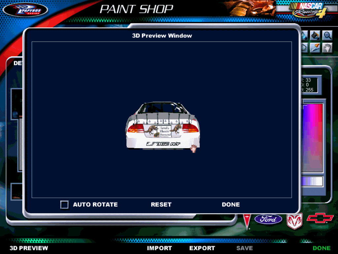Choose the Ford manufacturer logo
The image size is (338, 254).
pos(268,219)
